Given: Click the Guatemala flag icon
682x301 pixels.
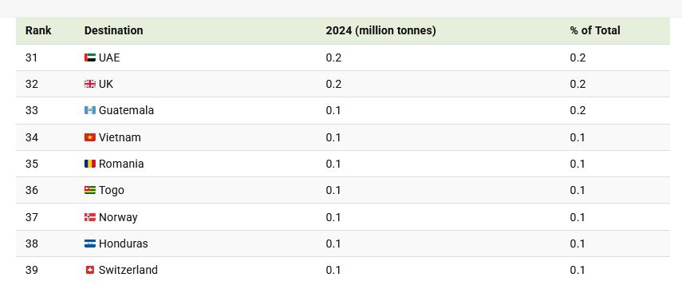Looking at the screenshot, I should click(x=89, y=110).
